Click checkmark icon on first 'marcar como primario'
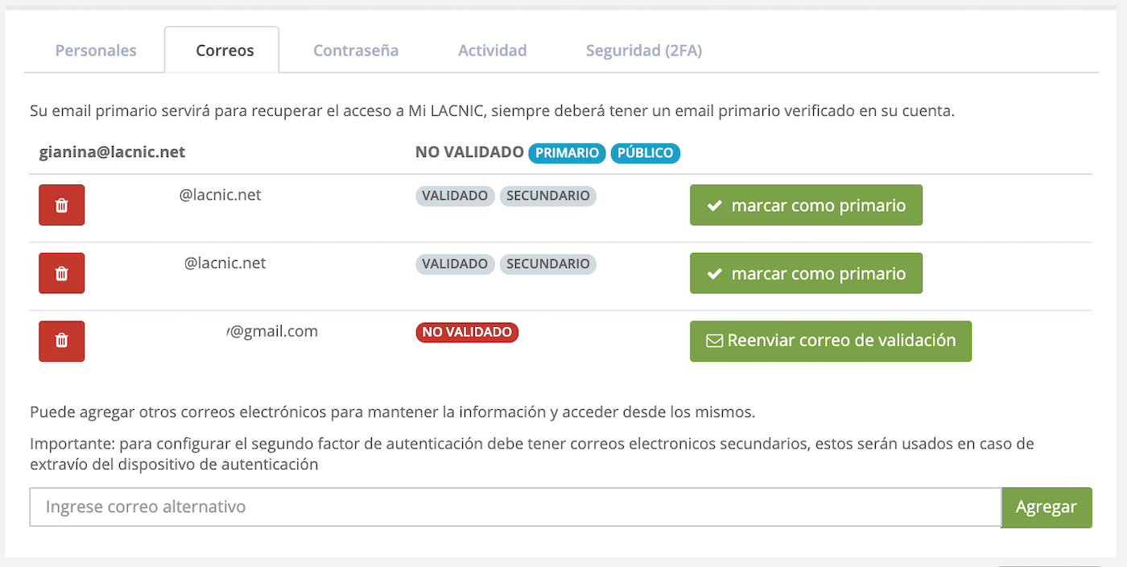This screenshot has height=567, width=1127. point(714,206)
